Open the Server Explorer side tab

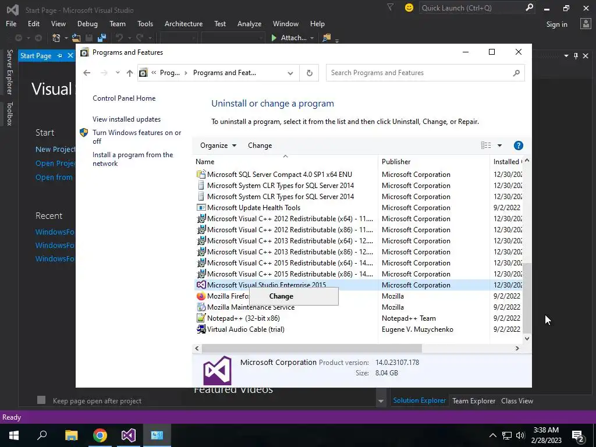coord(9,72)
